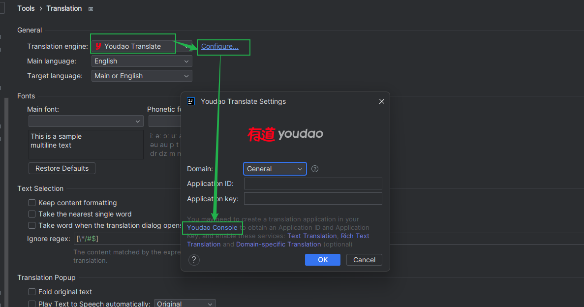The width and height of the screenshot is (584, 307).
Task: Click the Restore Defaults button
Action: coord(62,168)
